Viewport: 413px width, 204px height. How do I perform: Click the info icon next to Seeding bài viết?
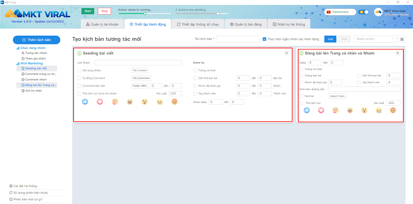click(79, 54)
